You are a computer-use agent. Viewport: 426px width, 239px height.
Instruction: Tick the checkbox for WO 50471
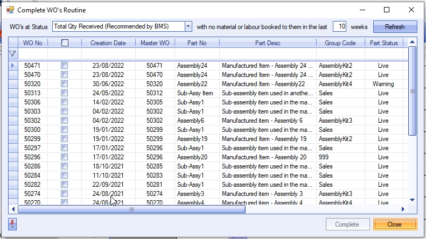coord(65,66)
